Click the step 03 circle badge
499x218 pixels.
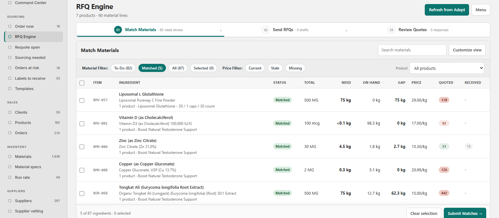pyautogui.click(x=391, y=30)
